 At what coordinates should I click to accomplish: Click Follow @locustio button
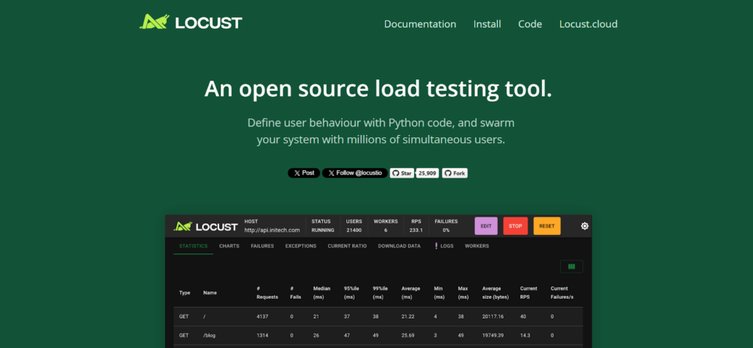355,173
